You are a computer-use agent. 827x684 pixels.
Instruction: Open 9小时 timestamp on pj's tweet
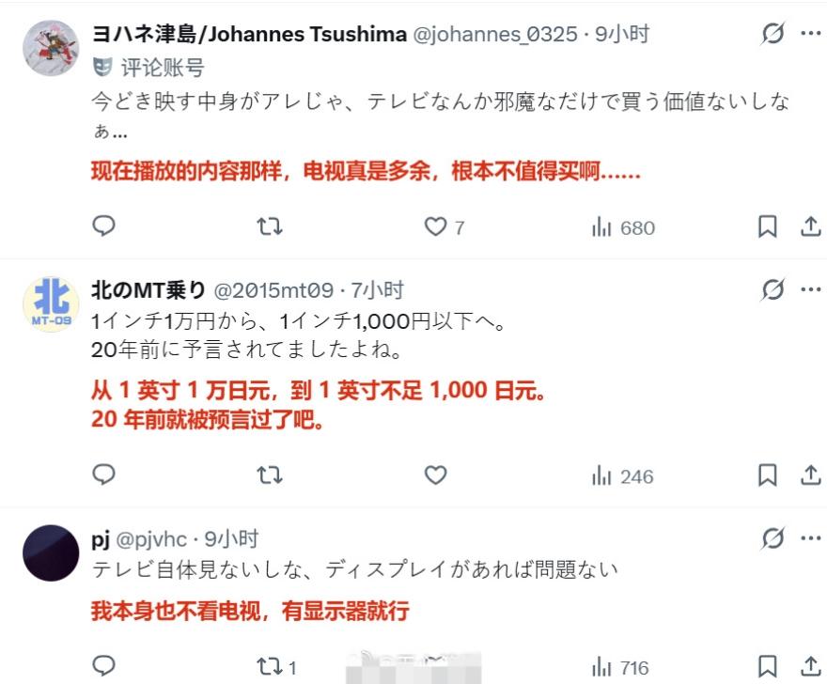pos(231,539)
